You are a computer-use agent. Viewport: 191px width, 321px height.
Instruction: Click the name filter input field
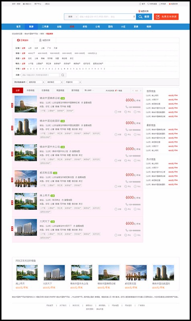41,75
